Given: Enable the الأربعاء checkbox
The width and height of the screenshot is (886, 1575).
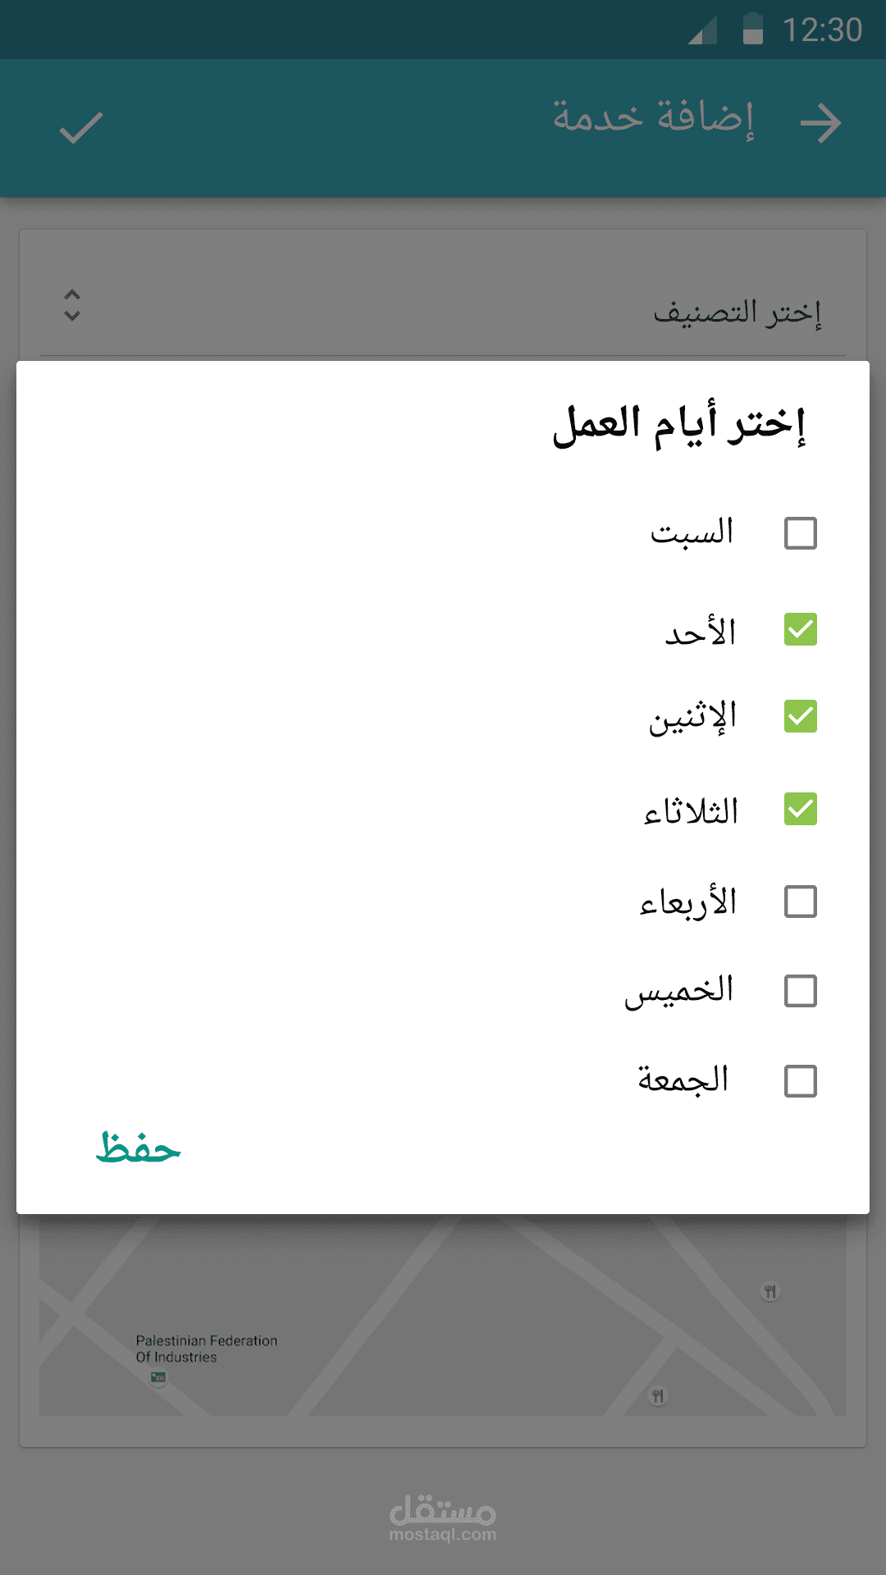Looking at the screenshot, I should pyautogui.click(x=801, y=902).
